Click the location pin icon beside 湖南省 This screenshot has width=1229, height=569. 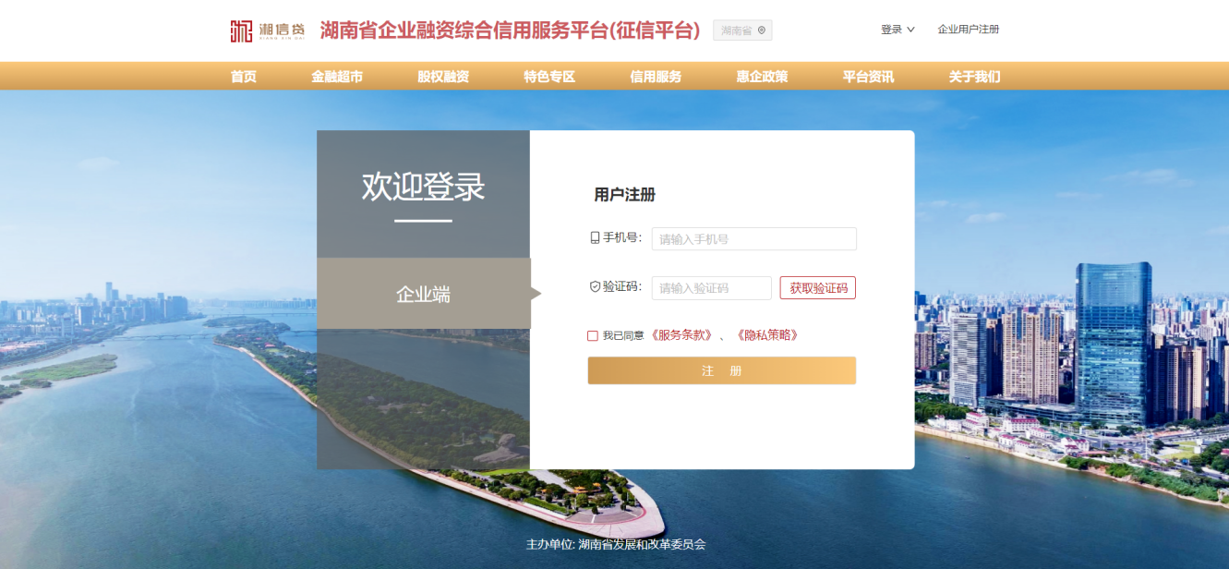[x=762, y=30]
